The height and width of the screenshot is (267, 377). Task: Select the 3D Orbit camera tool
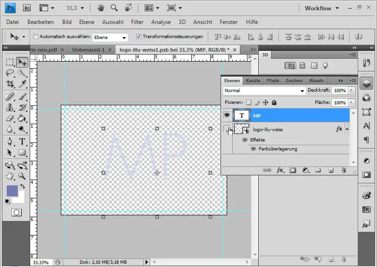point(22,165)
